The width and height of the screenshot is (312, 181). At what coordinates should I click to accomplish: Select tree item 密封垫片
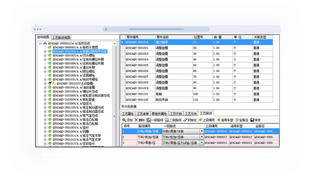pos(74,143)
